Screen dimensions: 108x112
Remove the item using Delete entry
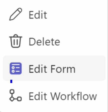coord(54,41)
